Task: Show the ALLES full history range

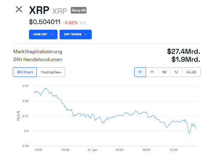Action: coord(191,72)
